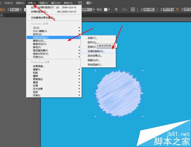Choose 波纹效果(Z) in the submenu
Viewport: 191px width, 147px height.
tap(98, 56)
